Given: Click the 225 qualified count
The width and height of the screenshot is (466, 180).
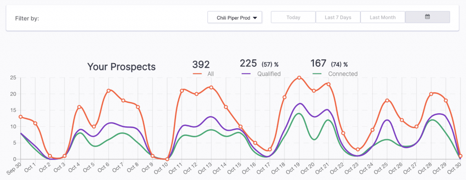Looking at the screenshot, I should (248, 64).
